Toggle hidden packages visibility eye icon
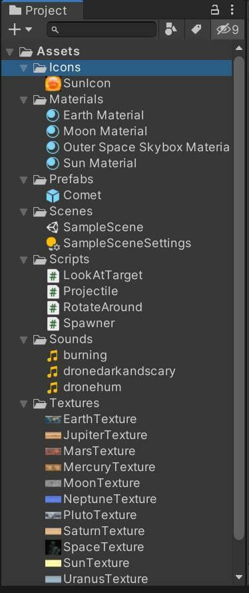The height and width of the screenshot is (593, 249). 228,29
